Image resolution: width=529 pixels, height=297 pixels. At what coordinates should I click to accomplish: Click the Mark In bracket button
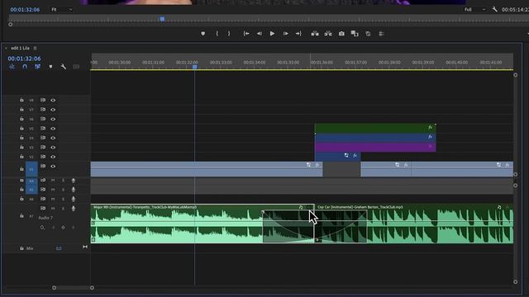click(217, 34)
